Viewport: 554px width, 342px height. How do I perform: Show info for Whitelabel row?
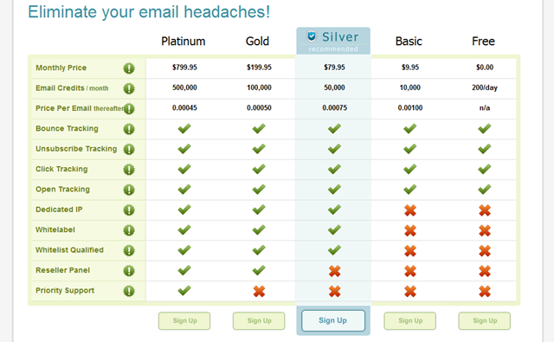129,230
